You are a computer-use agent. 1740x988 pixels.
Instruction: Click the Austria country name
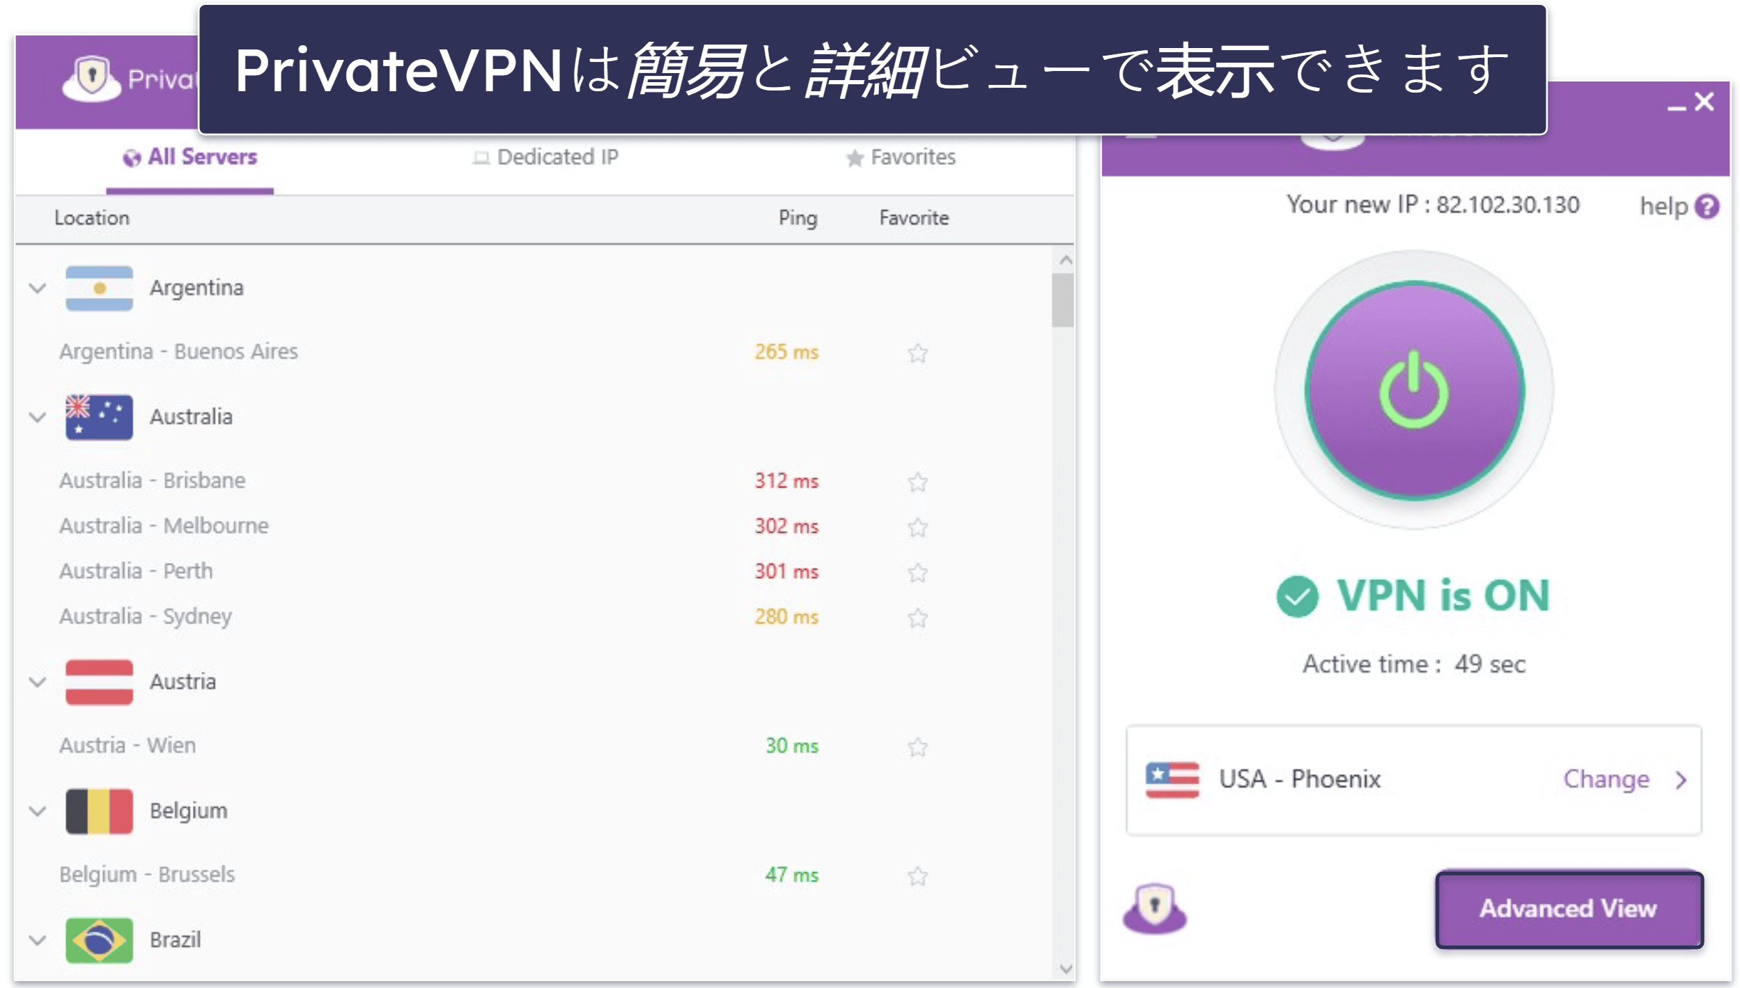[x=182, y=682]
